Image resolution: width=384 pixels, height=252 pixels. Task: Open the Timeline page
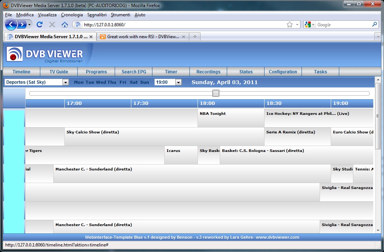(21, 72)
